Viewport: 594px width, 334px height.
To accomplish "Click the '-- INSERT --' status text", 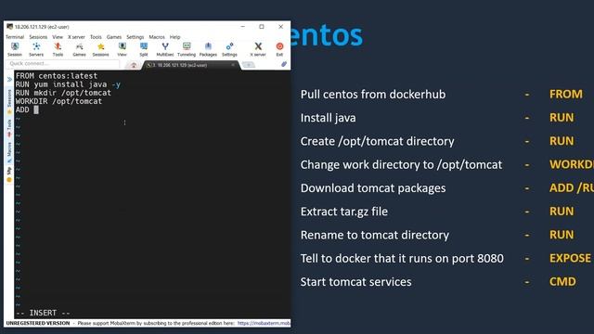I will [x=44, y=313].
